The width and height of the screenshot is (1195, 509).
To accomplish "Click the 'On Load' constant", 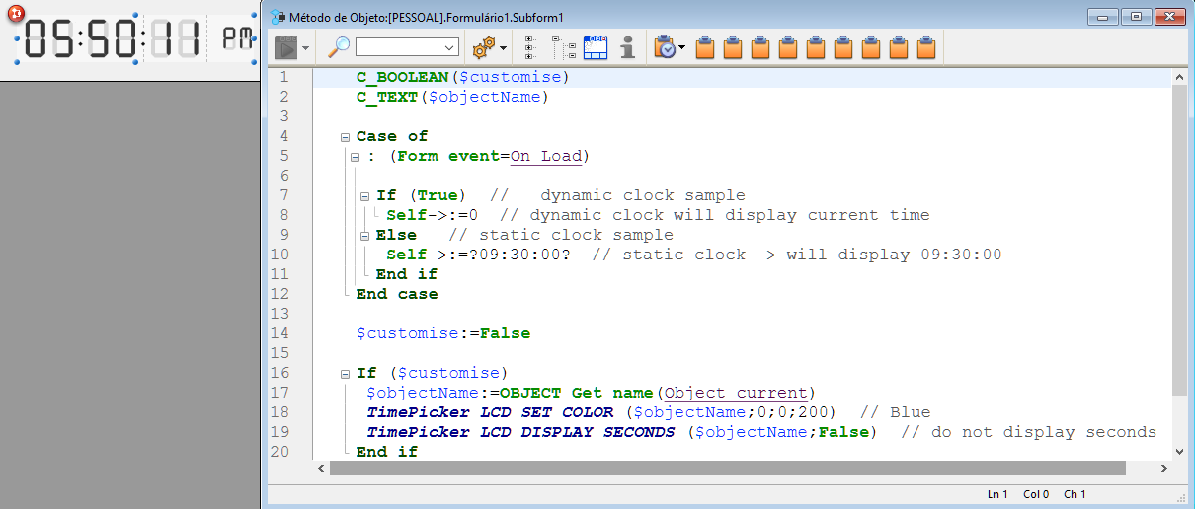I will coord(546,156).
